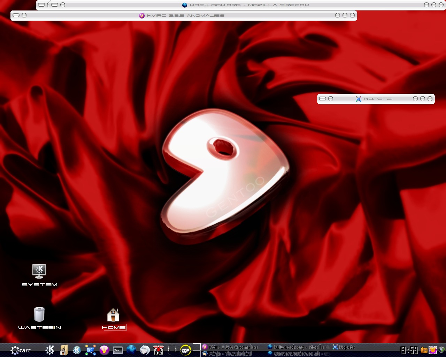Launch Thunderbird from the panel envelope icon

pos(145,350)
